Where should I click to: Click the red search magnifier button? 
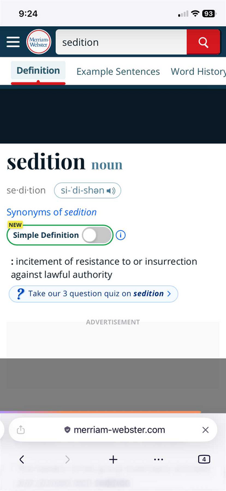203,42
